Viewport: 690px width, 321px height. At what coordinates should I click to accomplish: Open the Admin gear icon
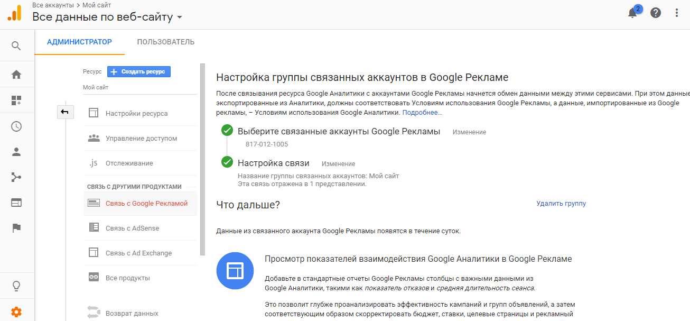pyautogui.click(x=16, y=312)
